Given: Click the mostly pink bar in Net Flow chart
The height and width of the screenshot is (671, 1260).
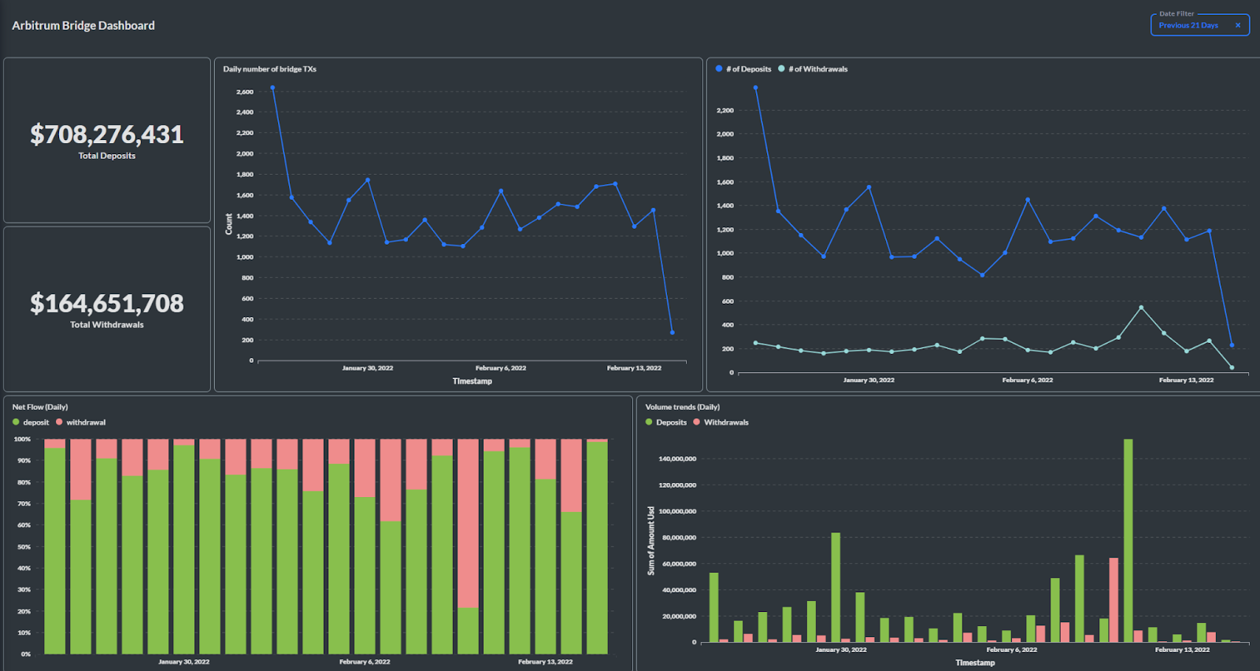Looking at the screenshot, I should 468,547.
